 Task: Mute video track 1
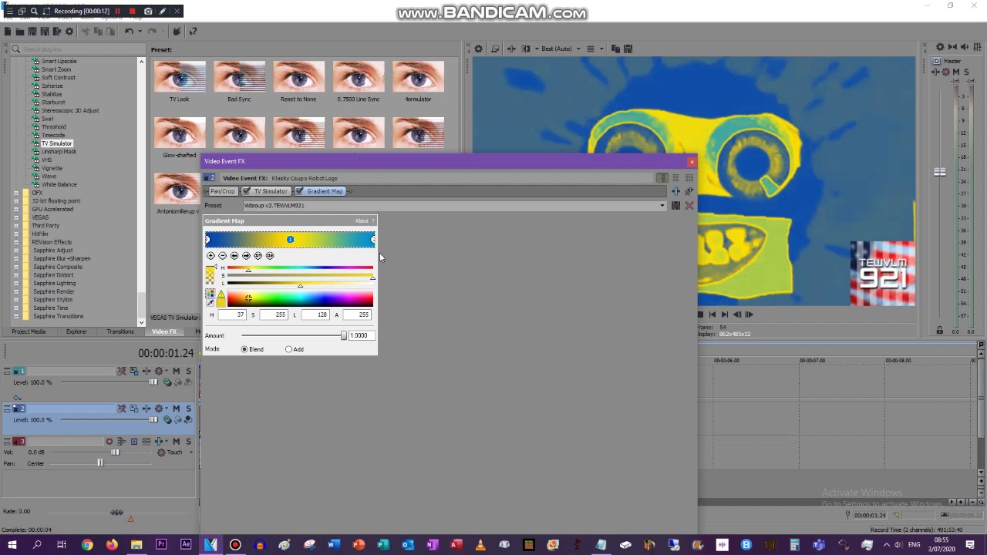176,371
